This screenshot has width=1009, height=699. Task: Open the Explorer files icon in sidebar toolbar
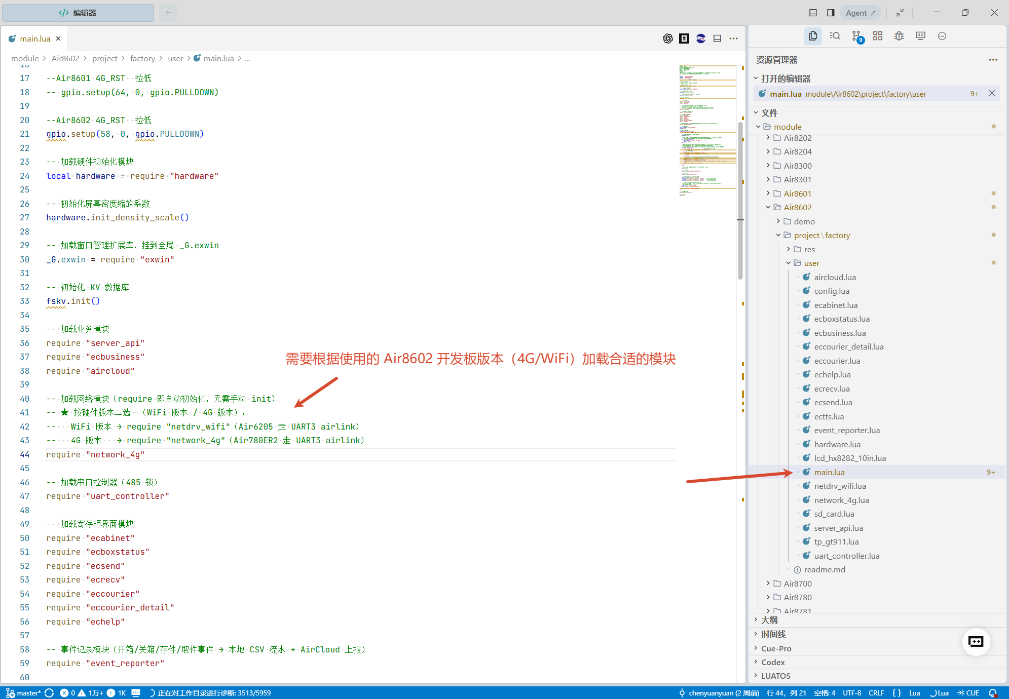click(813, 36)
